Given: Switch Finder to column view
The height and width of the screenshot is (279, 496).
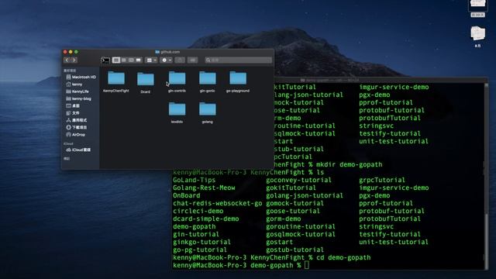Looking at the screenshot, I should [x=131, y=60].
